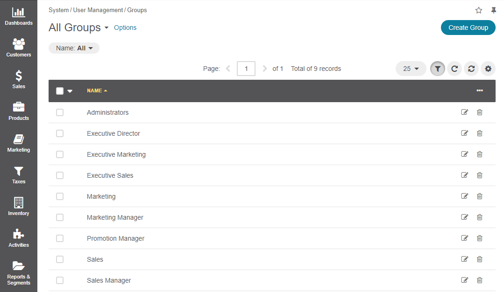Open the Inventory menu in the sidebar

tap(19, 207)
